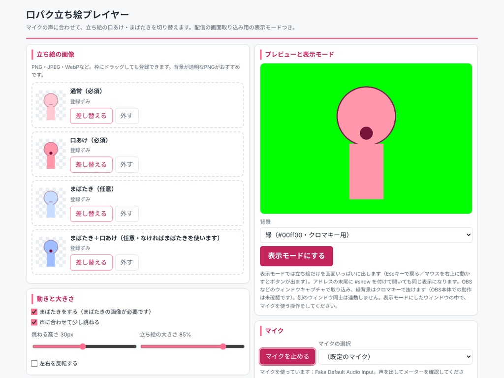Click the 立ち絵の画像 section heading
This screenshot has width=504, height=378.
[x=55, y=54]
